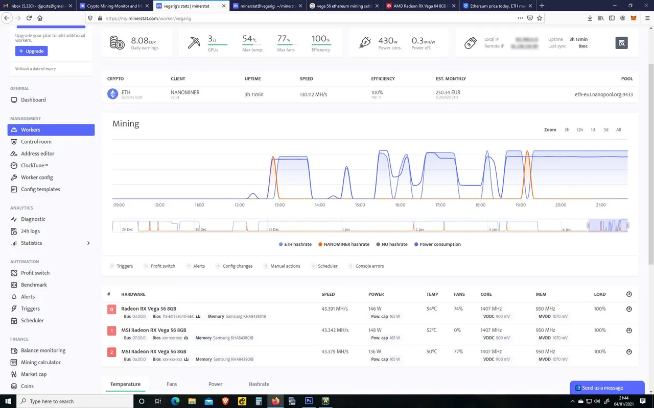
Task: Toggle the Alerts chart overlay
Action: pyautogui.click(x=196, y=266)
